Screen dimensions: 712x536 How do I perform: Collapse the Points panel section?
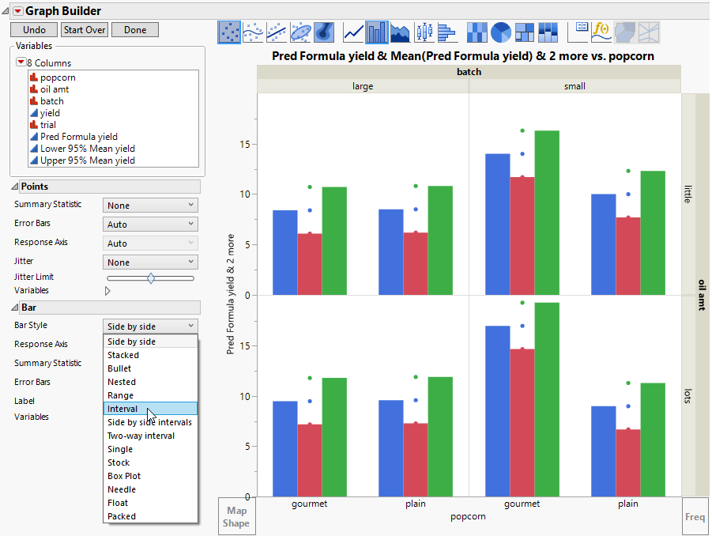(x=15, y=187)
